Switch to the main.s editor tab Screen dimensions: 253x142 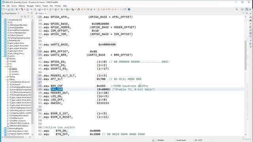click(41, 13)
